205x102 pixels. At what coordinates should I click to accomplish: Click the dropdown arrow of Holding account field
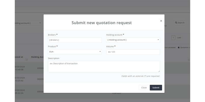tap(158, 40)
